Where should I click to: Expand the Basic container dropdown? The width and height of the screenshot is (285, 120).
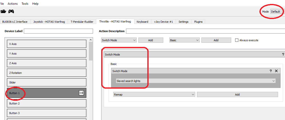click(x=184, y=40)
